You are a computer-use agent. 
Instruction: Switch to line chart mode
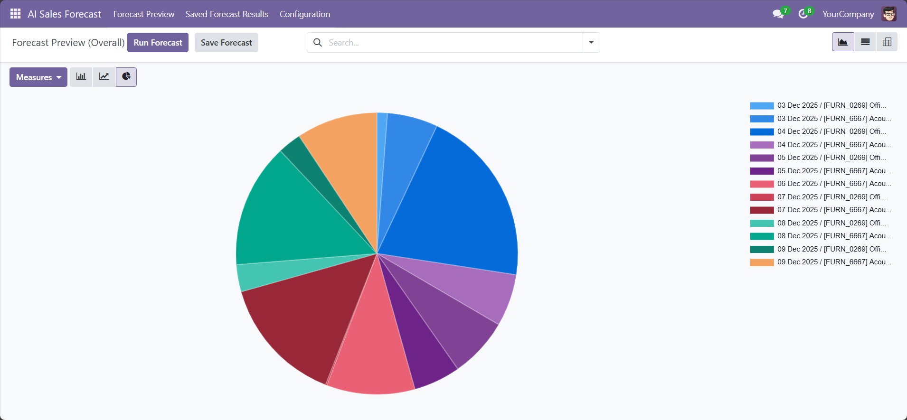tap(104, 77)
